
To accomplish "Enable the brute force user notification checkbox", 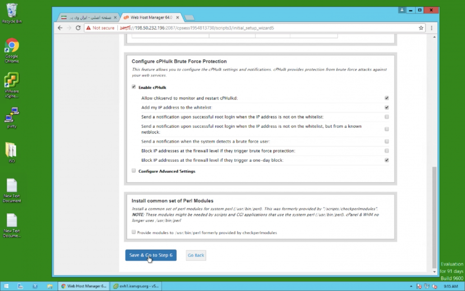I will 386,141.
